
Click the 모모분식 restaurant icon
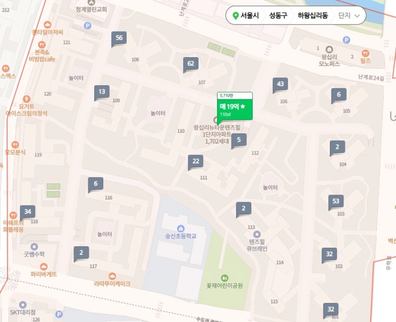coord(15,144)
